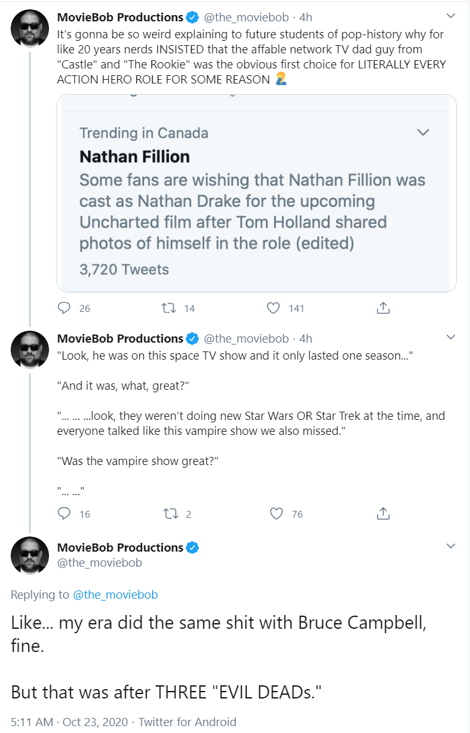Open the Twitter for Android source link

click(x=187, y=722)
